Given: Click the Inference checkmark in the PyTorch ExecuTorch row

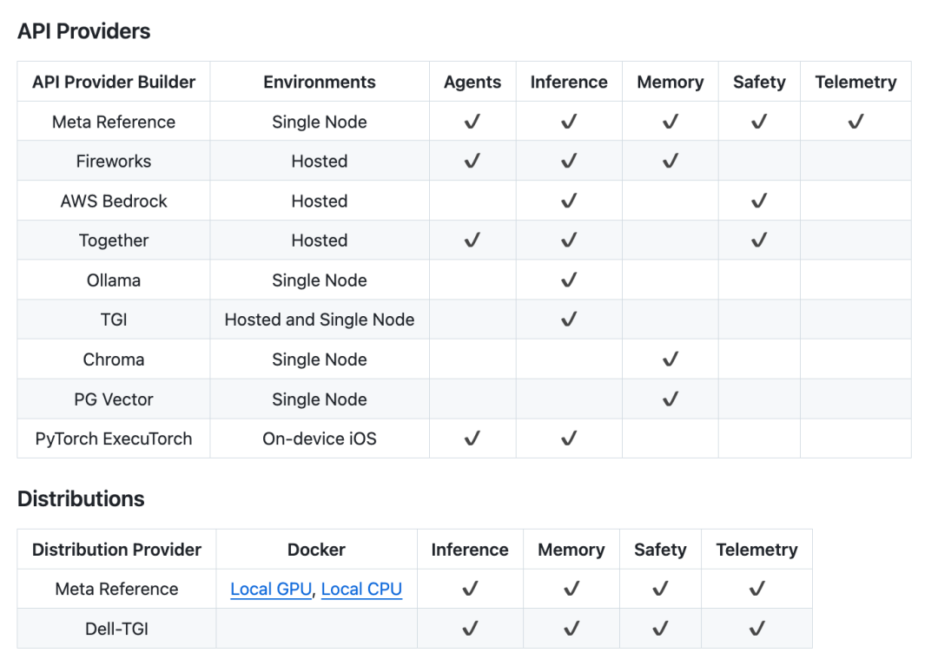Looking at the screenshot, I should [568, 439].
